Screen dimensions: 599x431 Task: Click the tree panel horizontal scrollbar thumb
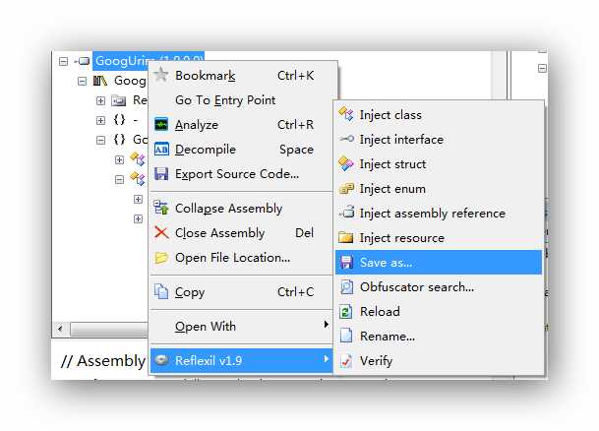tap(109, 329)
